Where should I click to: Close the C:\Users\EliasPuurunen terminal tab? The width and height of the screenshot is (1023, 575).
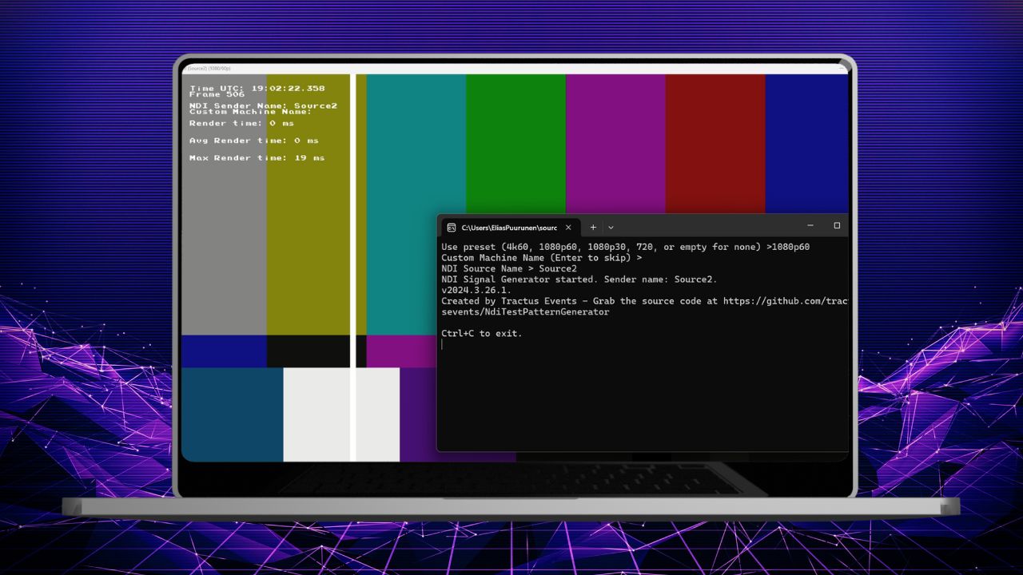coord(568,228)
